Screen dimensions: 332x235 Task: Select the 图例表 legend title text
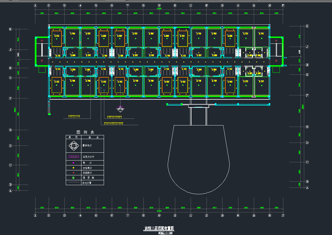point(85,132)
